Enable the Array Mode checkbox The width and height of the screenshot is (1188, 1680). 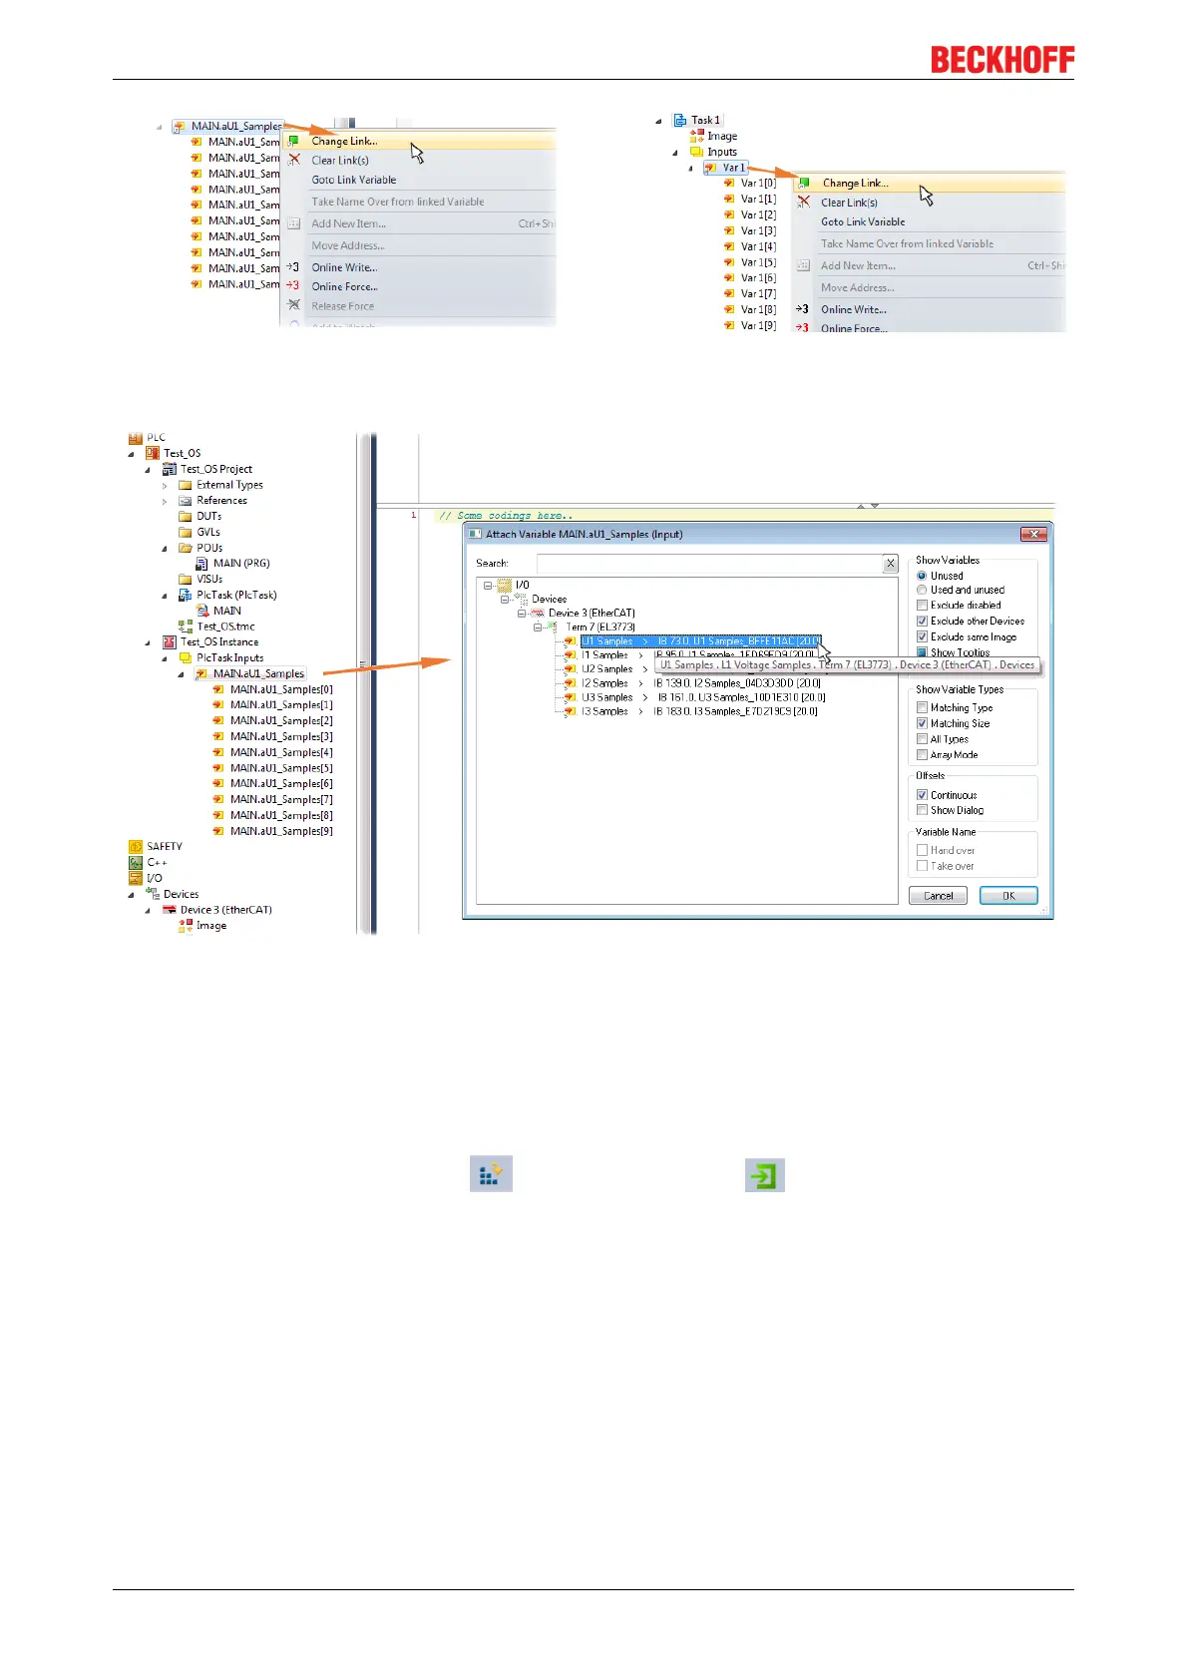pyautogui.click(x=922, y=755)
